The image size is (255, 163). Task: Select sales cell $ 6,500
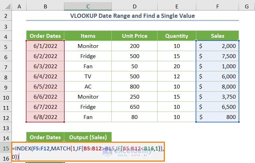click(217, 107)
